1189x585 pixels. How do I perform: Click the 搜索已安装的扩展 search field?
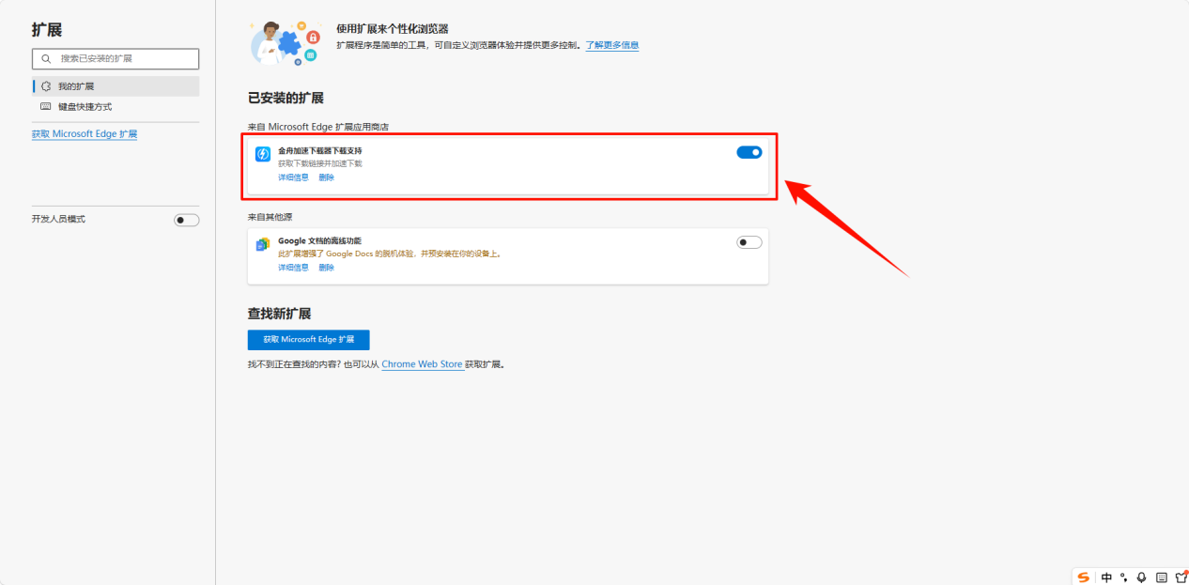(116, 58)
